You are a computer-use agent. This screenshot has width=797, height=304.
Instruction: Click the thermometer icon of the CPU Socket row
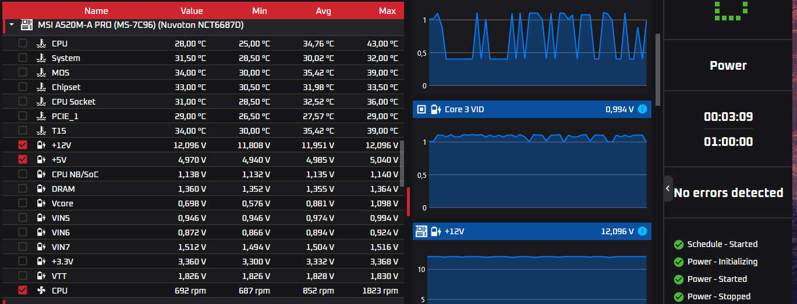(41, 101)
